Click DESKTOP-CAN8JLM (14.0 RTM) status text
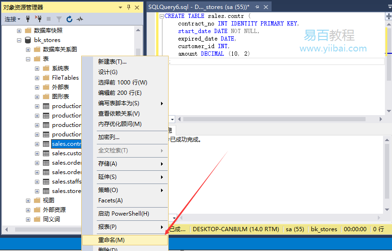The image size is (392, 251). [x=236, y=229]
